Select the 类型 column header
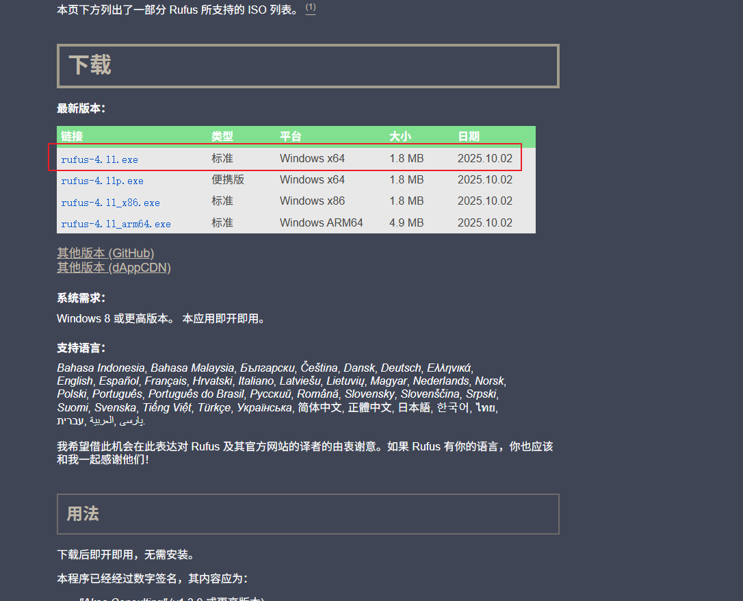 click(x=222, y=136)
